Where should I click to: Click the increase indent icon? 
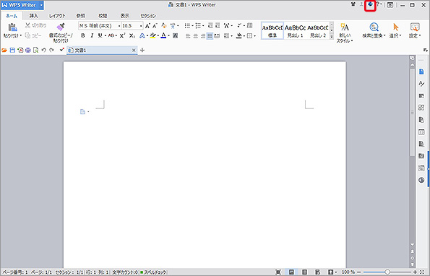tap(218, 26)
